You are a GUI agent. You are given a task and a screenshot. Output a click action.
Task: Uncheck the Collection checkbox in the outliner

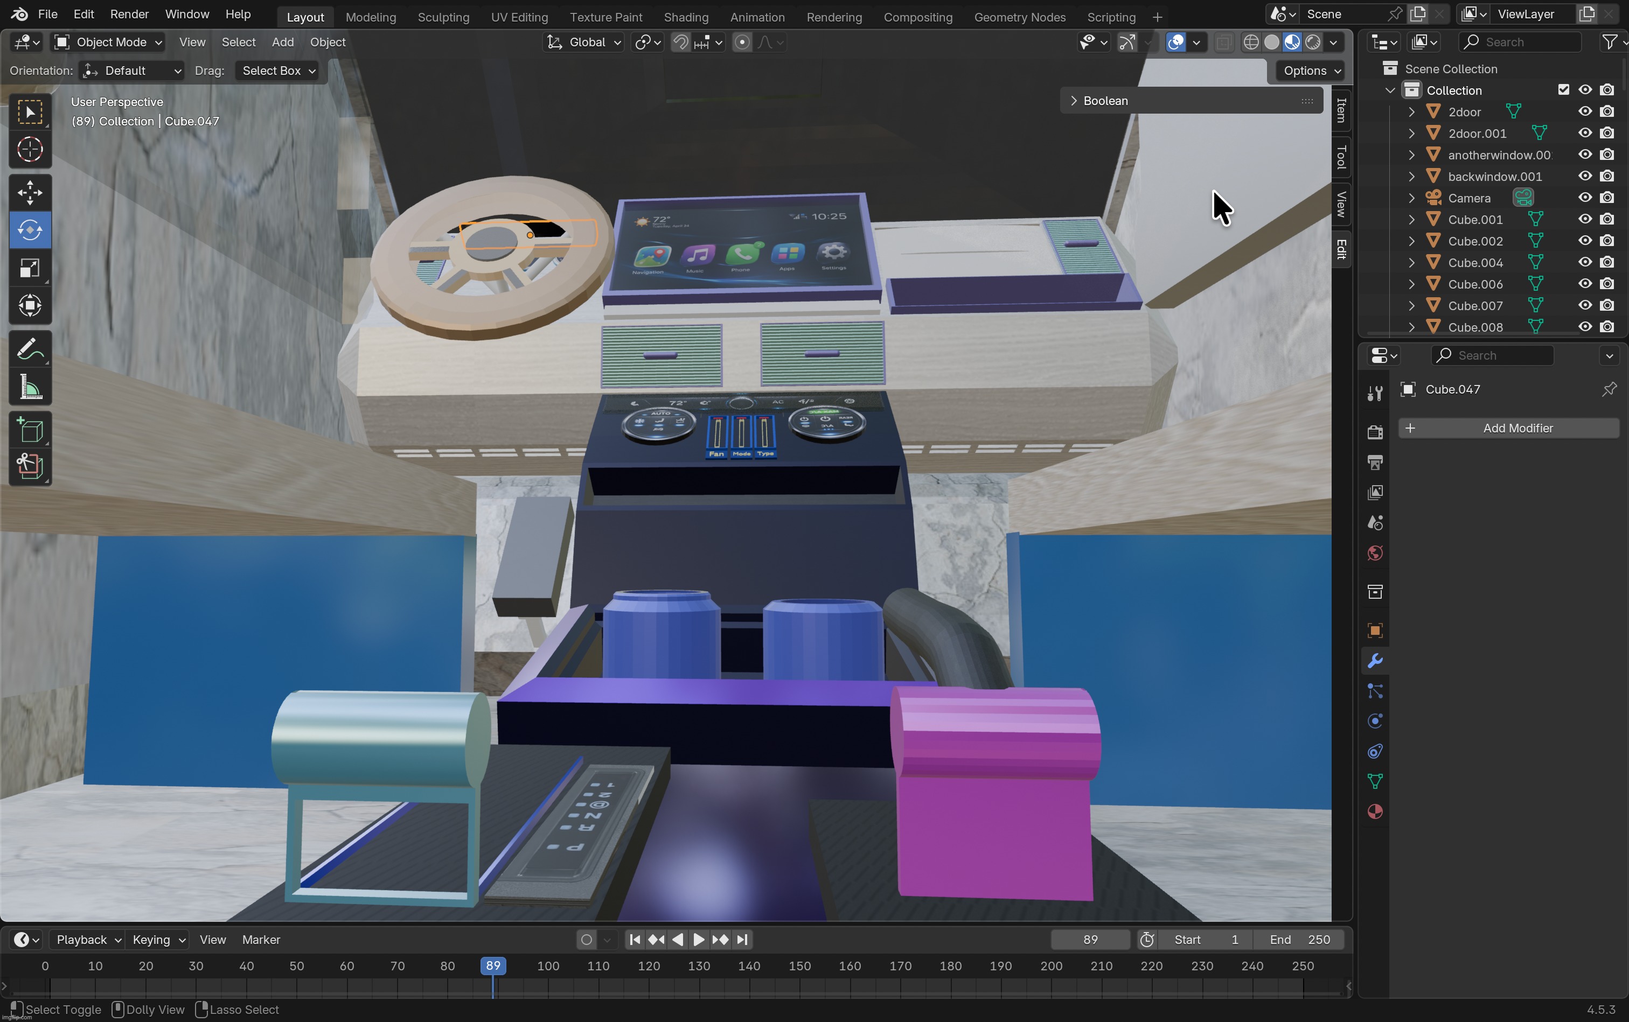pyautogui.click(x=1564, y=89)
